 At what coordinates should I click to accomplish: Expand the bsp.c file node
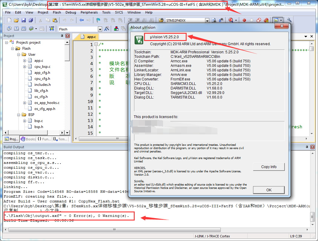24,121
